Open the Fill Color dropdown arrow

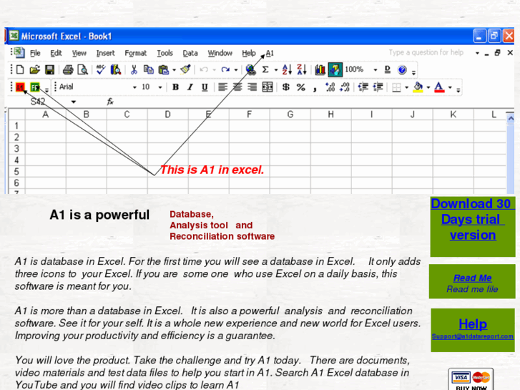428,87
